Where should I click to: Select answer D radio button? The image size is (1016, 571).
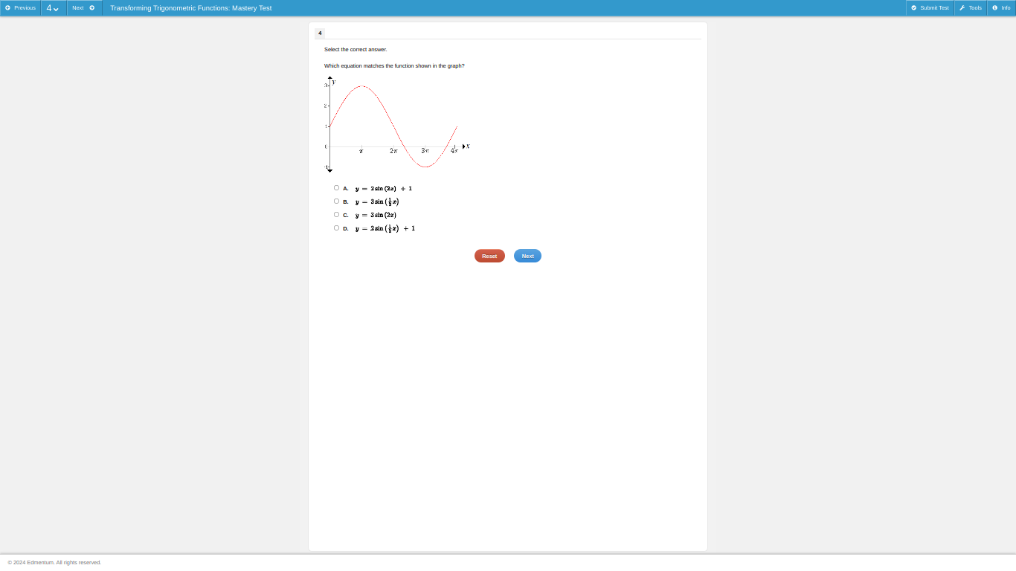click(336, 228)
